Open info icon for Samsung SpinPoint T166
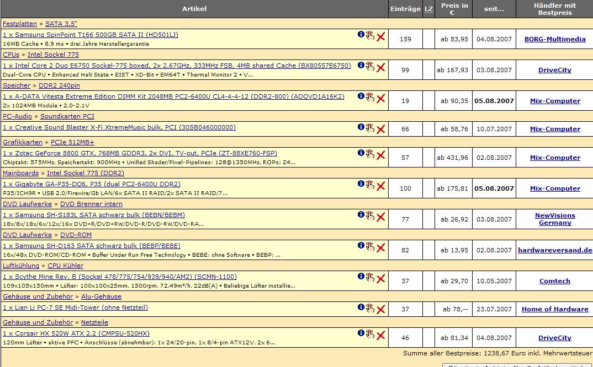 pos(361,34)
